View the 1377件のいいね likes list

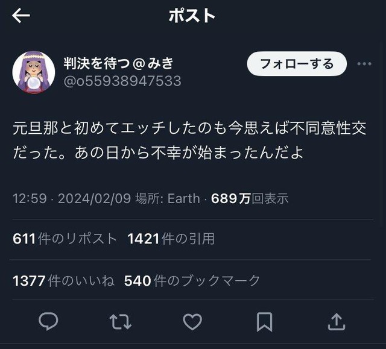tap(63, 281)
